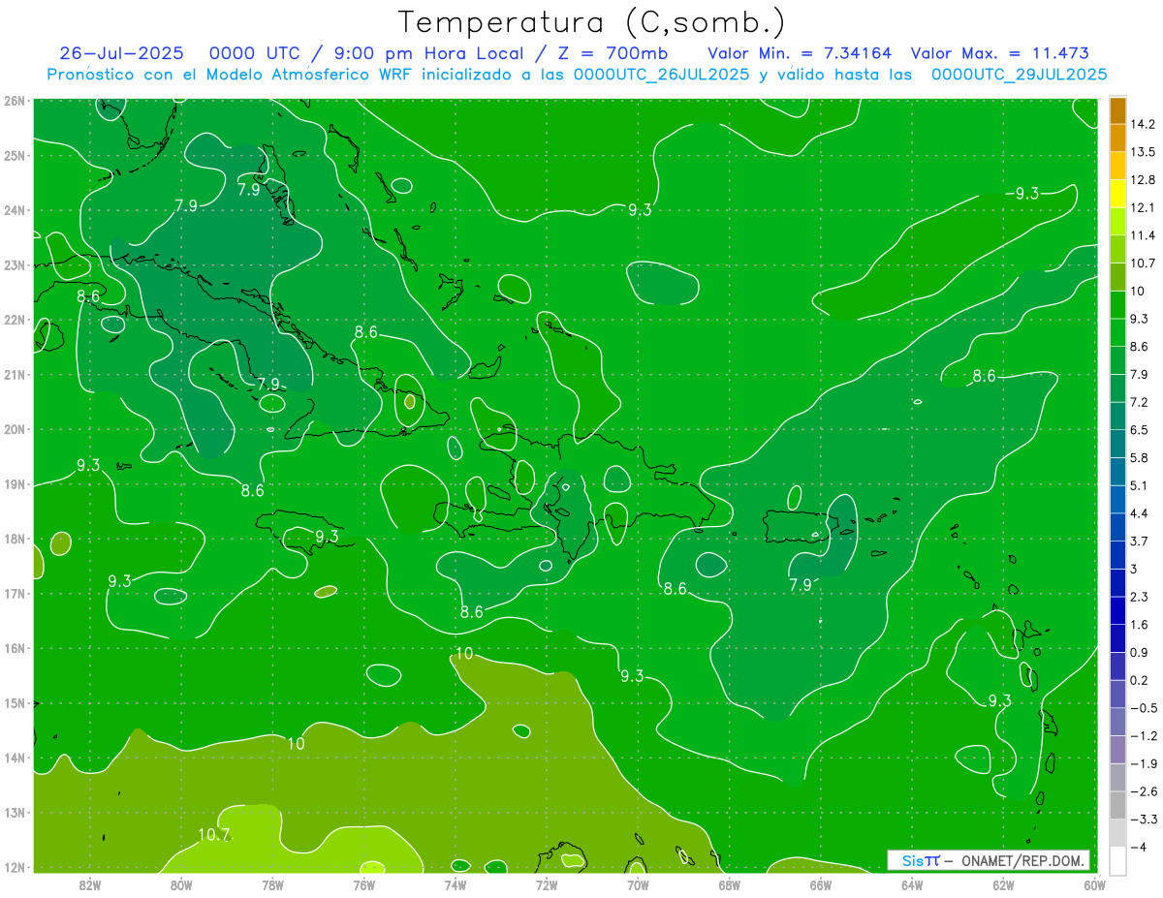Click the lime colorbar segment between 10.7 and 11.4
The width and height of the screenshot is (1163, 898).
[1117, 249]
